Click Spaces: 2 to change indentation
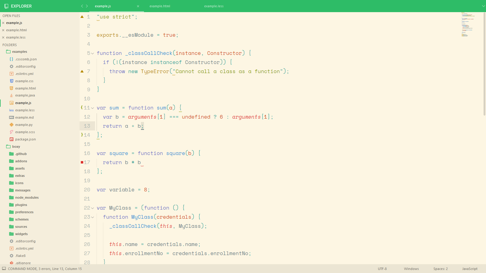The image size is (486, 273). (440, 269)
